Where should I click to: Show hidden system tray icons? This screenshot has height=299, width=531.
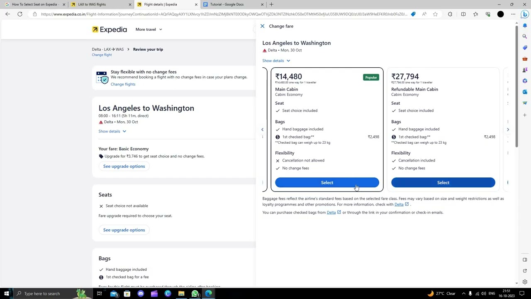tap(463, 294)
